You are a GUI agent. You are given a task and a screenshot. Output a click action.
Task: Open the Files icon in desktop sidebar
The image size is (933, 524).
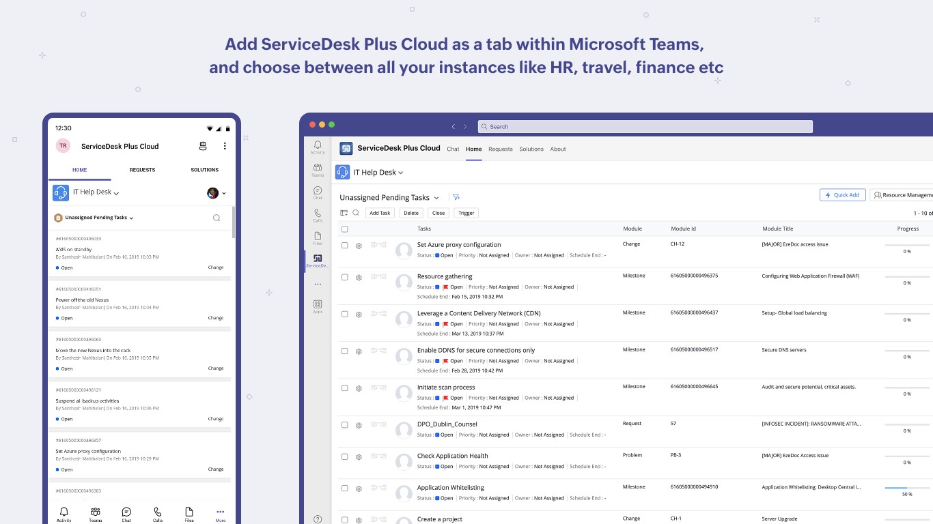(x=318, y=237)
